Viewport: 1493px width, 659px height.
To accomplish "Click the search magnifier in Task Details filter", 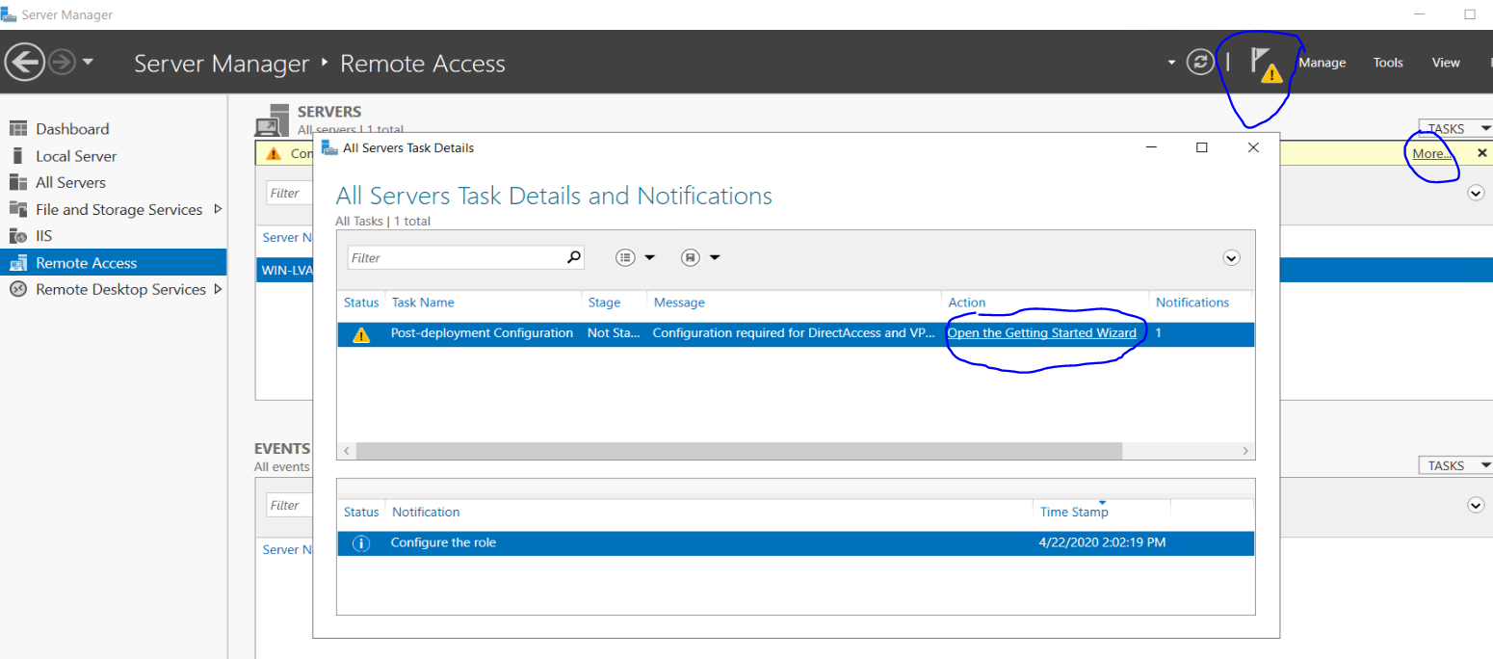I will point(574,257).
